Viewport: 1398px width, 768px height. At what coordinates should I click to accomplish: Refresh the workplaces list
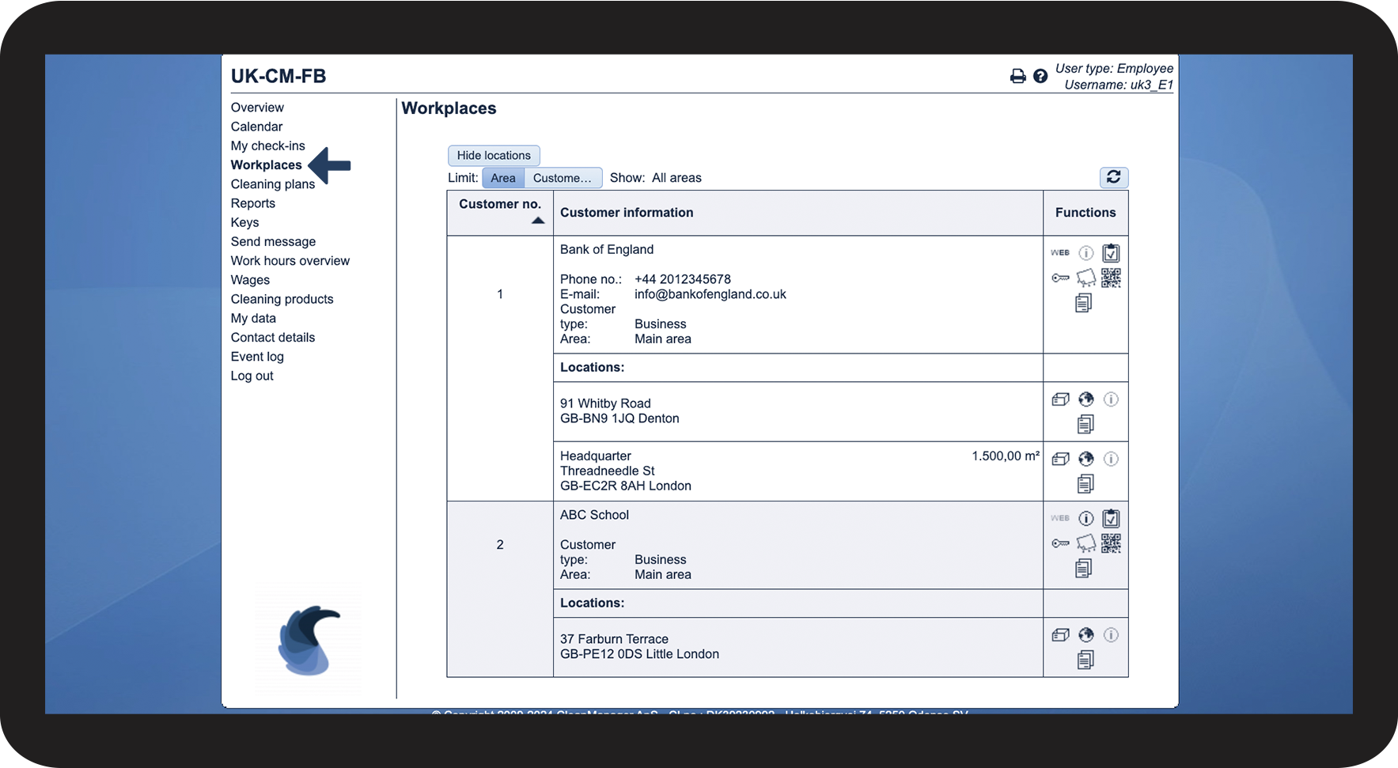pyautogui.click(x=1113, y=177)
